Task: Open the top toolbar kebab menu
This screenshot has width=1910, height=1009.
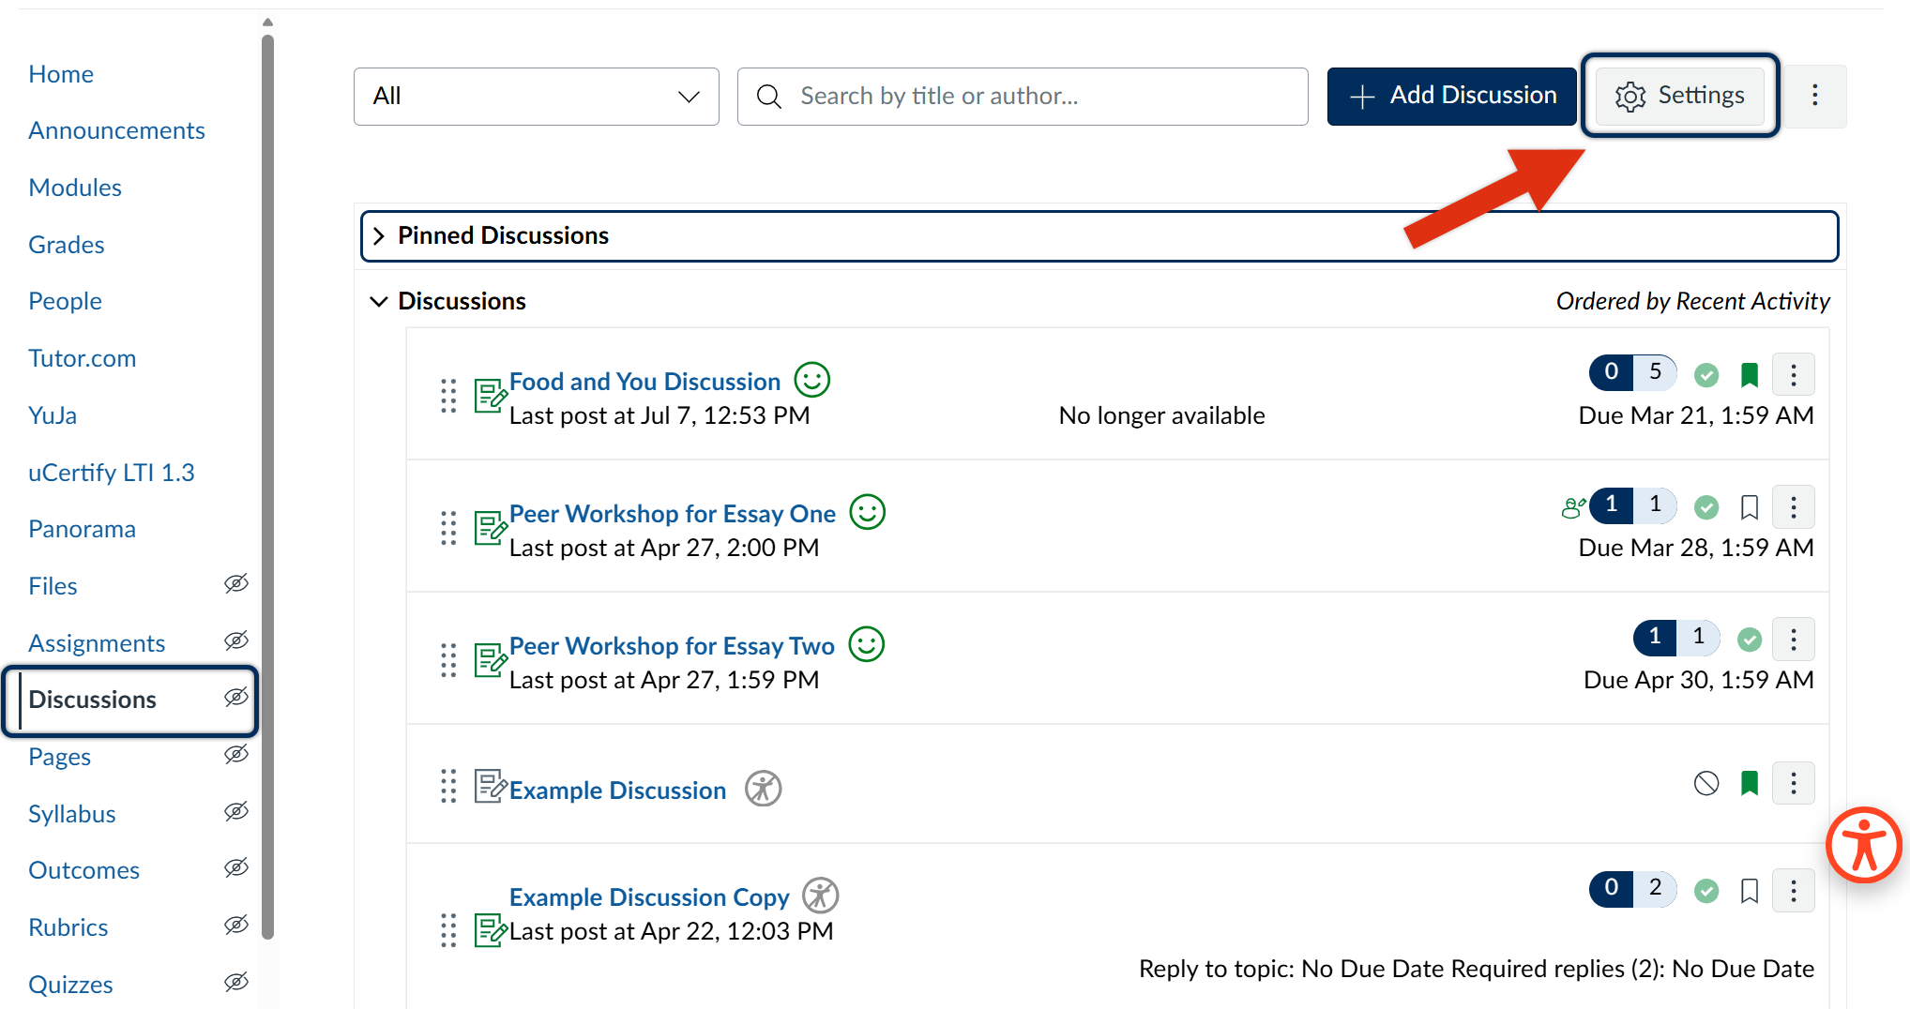Action: coord(1815,96)
